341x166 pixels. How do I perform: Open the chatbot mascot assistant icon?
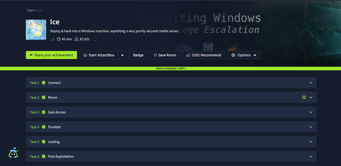(x=13, y=153)
